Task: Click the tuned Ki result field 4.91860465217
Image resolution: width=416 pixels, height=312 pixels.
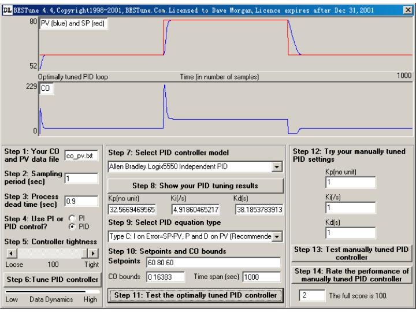Action: pos(195,210)
